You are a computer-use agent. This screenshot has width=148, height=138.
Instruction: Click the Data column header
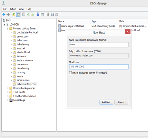tap(133, 21)
